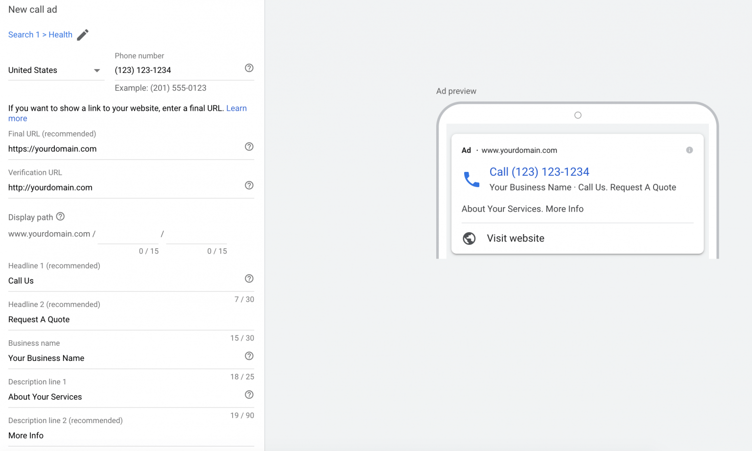Viewport: 752px width, 451px height.
Task: Click the Headline 1 help icon
Action: 249,279
